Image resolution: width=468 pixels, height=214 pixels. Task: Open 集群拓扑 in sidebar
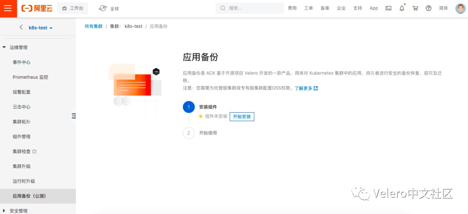(22, 122)
